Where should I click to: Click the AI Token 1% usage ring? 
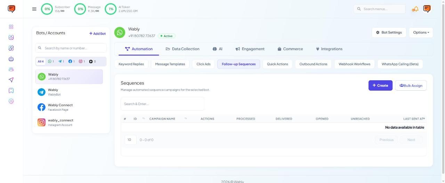point(111,9)
